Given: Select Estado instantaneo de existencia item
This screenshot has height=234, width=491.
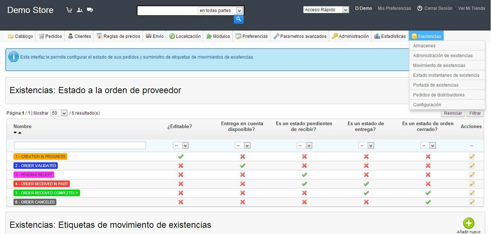Looking at the screenshot, I should click(447, 75).
